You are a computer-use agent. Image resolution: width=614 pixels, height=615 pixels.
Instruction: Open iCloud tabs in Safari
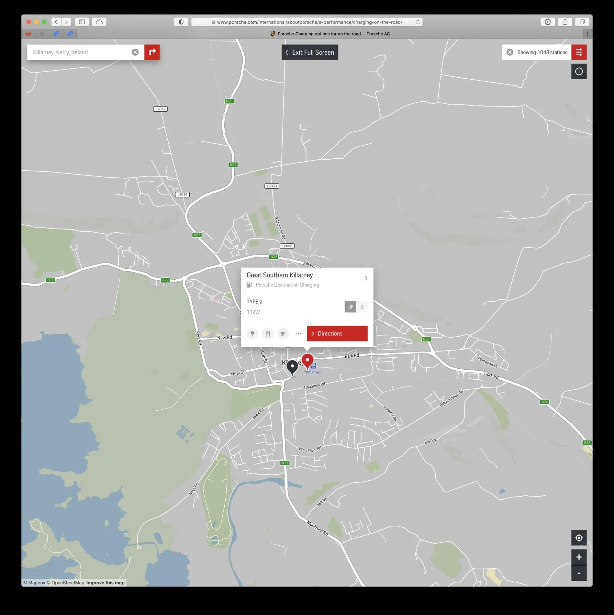point(99,22)
